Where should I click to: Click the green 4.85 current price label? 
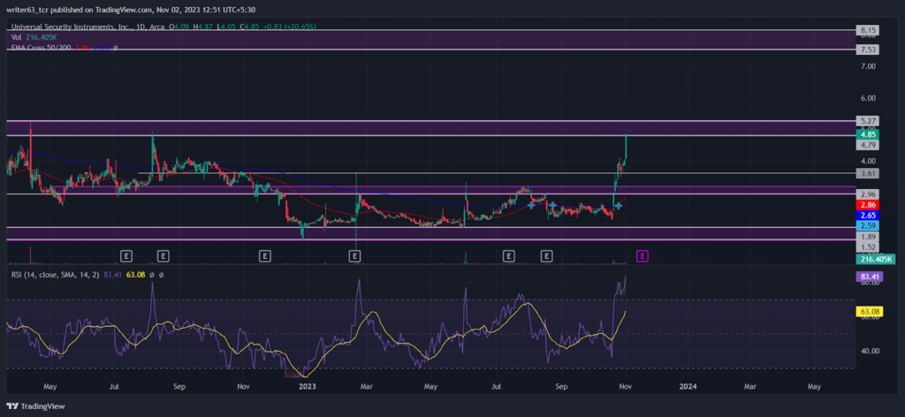tap(867, 134)
